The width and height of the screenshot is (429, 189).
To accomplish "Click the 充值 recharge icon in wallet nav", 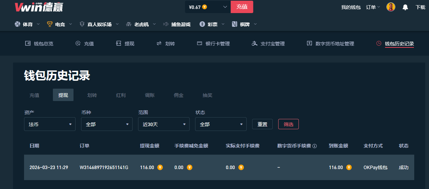I will tap(78, 43).
